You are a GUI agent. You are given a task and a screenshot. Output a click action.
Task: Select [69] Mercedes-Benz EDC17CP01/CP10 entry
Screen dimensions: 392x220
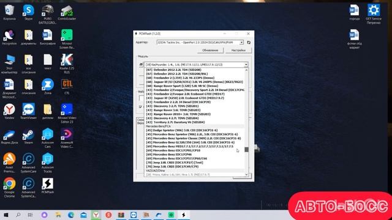pos(173,150)
